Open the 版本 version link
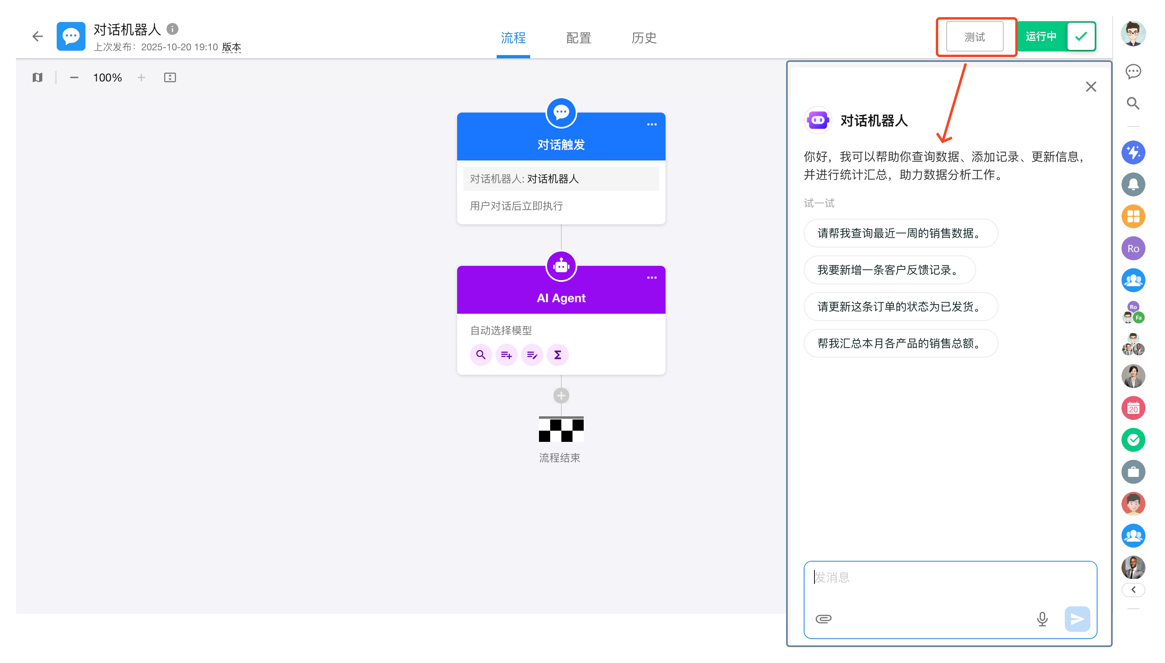Viewport: 1165px width, 663px height. click(x=231, y=47)
